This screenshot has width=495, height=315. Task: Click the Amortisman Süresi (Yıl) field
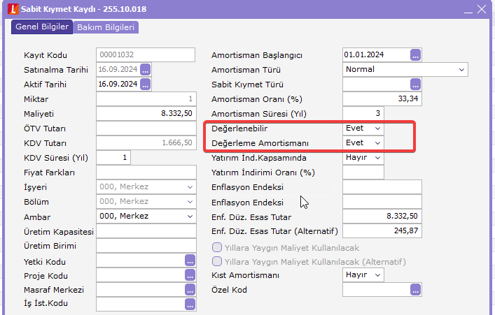[363, 113]
